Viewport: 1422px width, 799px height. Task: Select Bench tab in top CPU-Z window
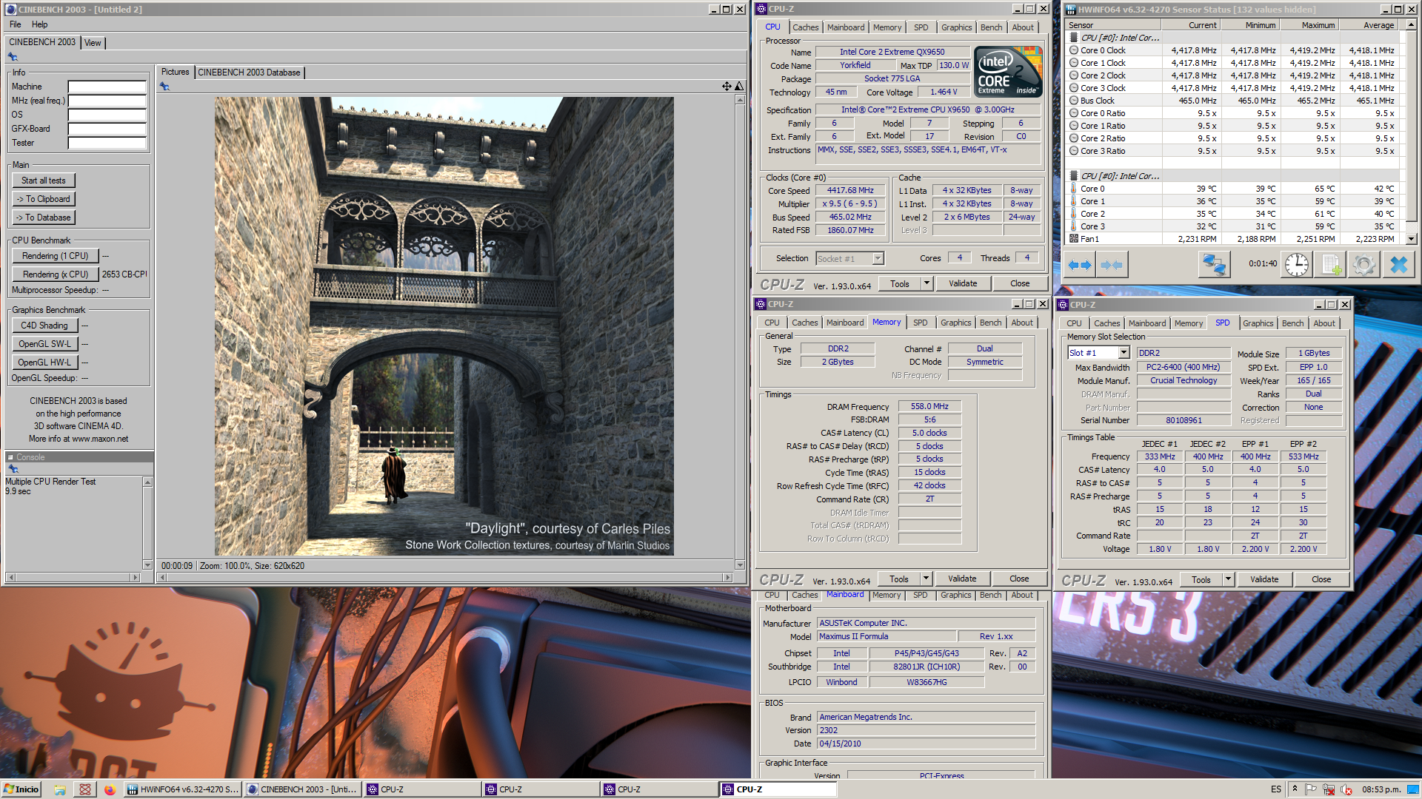click(991, 27)
